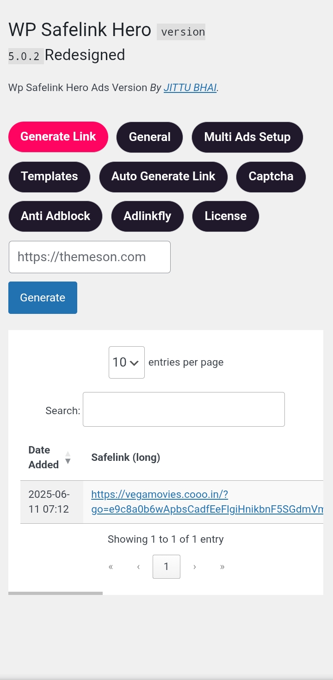Screen dimensions: 333x680
Task: Switch to the General tab
Action: coord(149,137)
